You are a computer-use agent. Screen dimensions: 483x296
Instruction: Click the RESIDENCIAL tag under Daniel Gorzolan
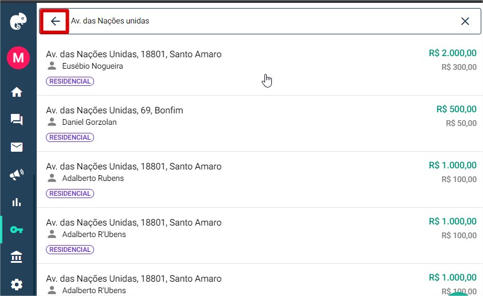(x=70, y=137)
